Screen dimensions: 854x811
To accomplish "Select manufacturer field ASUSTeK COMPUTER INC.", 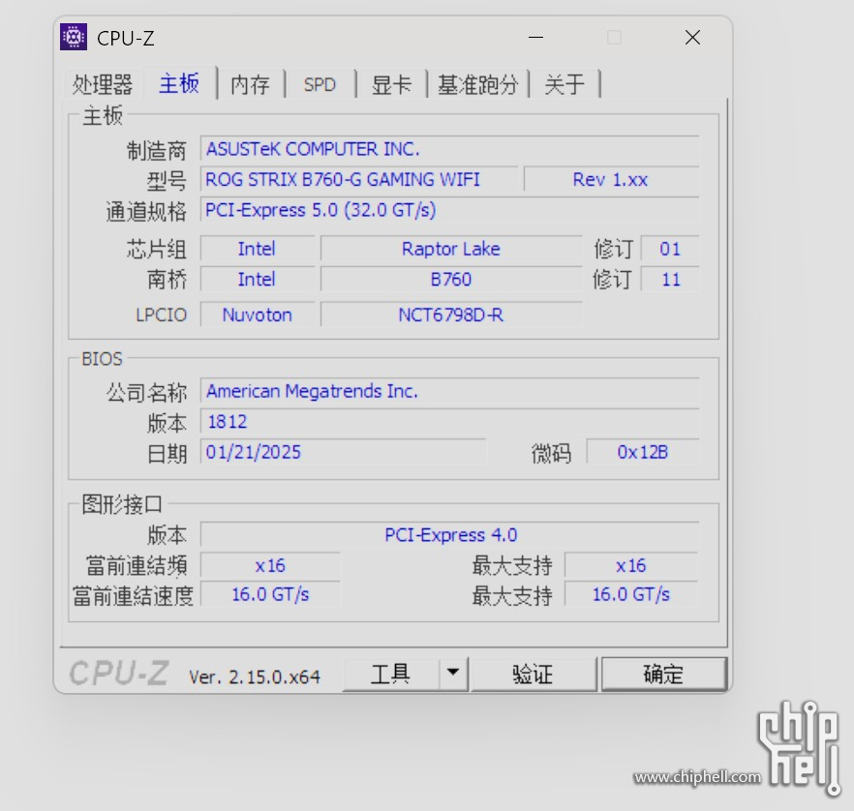I will (450, 149).
